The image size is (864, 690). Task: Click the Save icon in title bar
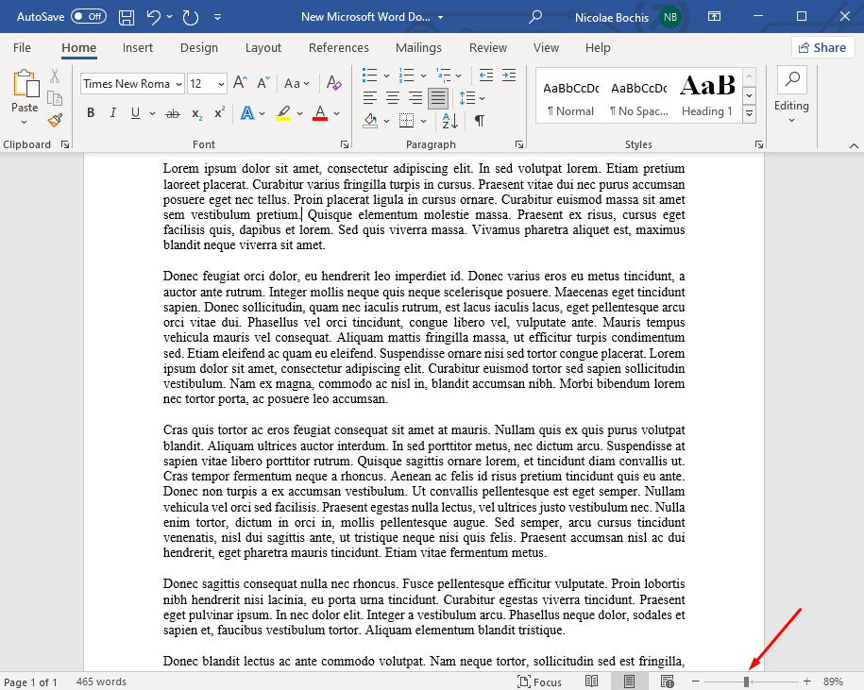pos(127,17)
